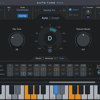Viewport: 100px width, 100px height.
Task: Click the Natural Vibrato value 0.0
Action: [83, 49]
